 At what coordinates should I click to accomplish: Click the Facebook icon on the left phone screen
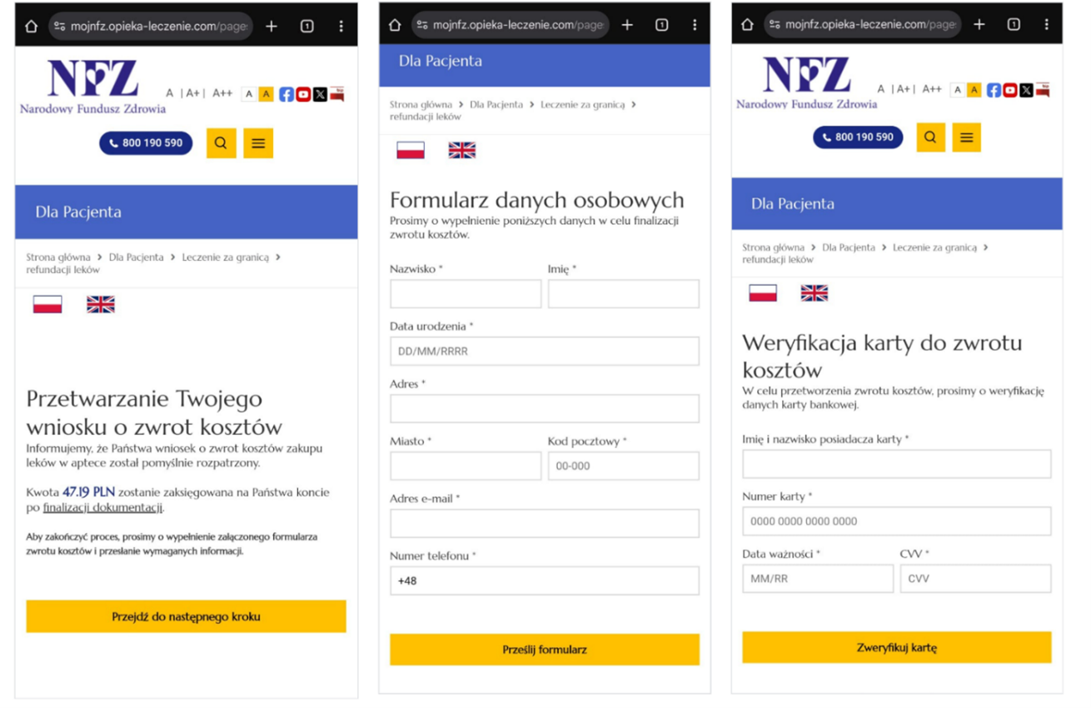coord(286,94)
